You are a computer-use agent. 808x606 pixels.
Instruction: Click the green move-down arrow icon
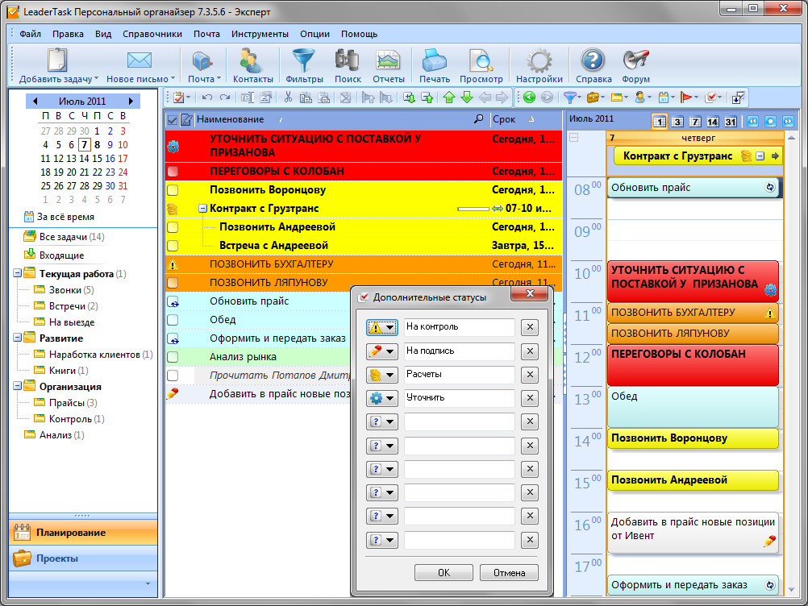pyautogui.click(x=467, y=98)
